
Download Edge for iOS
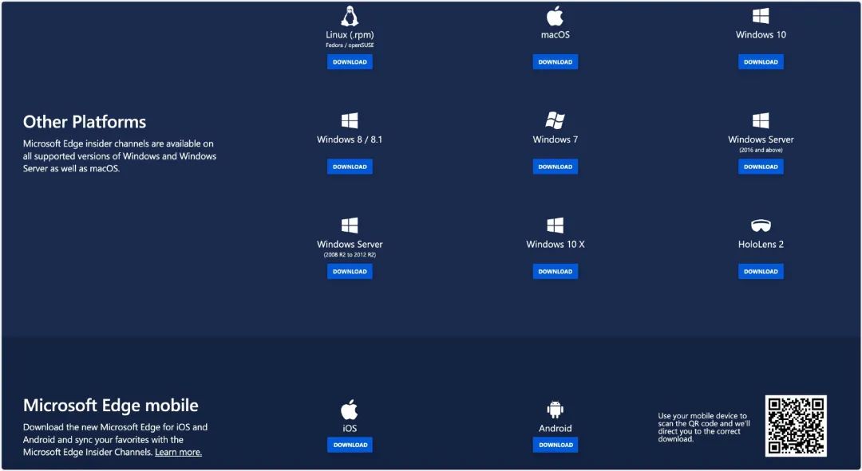[350, 445]
